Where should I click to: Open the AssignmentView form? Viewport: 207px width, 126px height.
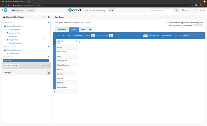(15, 33)
